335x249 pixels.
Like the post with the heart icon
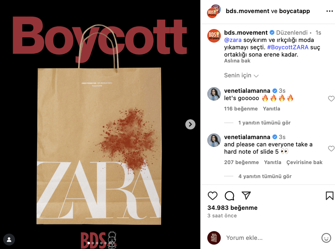pyautogui.click(x=213, y=196)
